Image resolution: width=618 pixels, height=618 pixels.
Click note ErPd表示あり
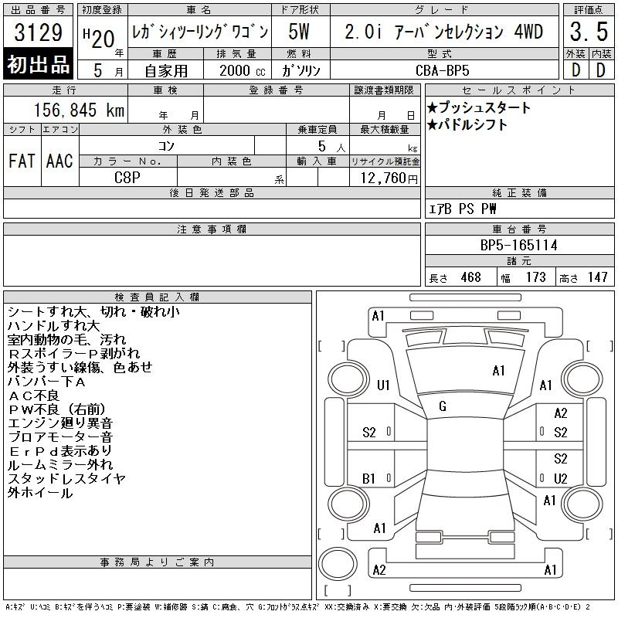point(60,451)
